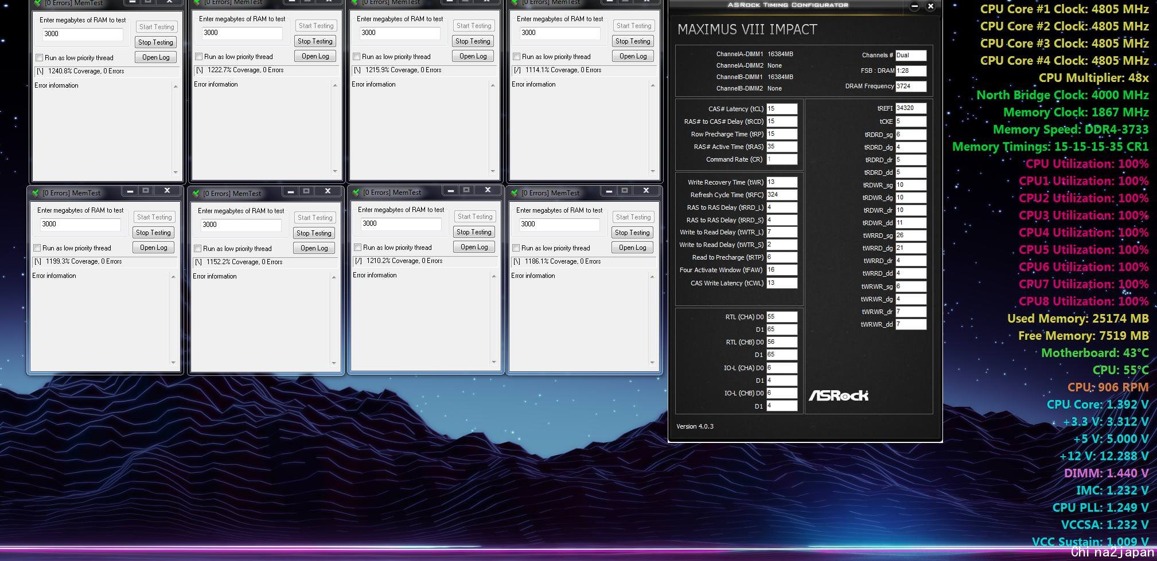Screen dimensions: 1157x561
Task: Click title icon of MemTest window with 1210.2% coverage
Action: [356, 193]
